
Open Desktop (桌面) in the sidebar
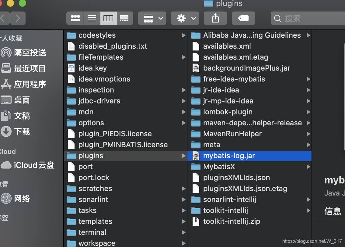click(x=16, y=100)
